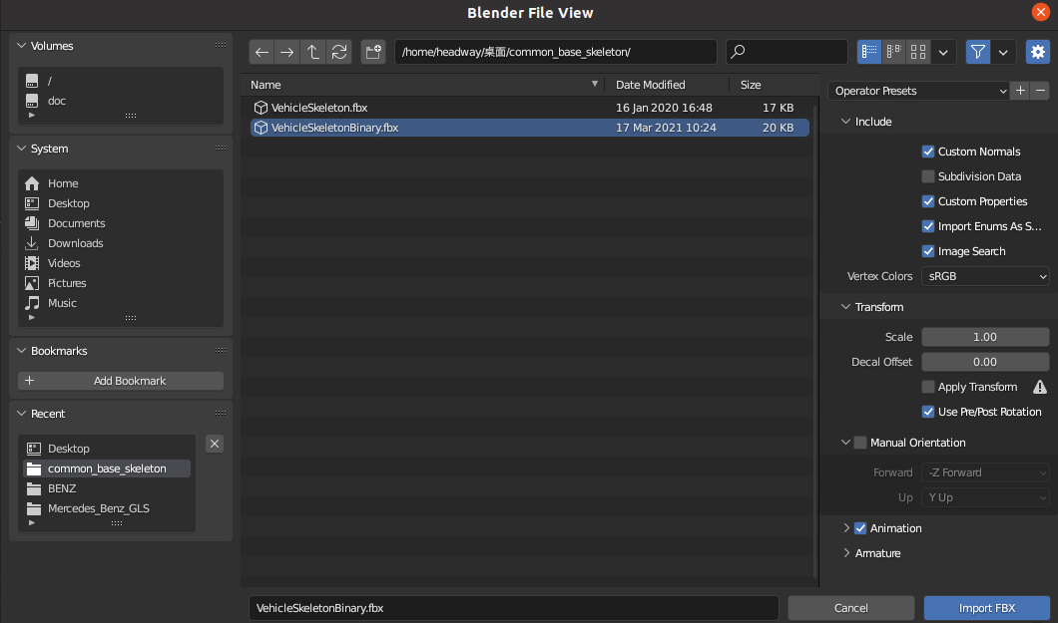1058x623 pixels.
Task: Open recent folder Mercedes_Benz_GLS
Action: click(107, 508)
